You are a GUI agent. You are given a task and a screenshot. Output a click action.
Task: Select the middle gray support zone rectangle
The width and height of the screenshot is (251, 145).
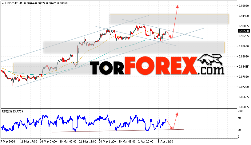coord(134,48)
